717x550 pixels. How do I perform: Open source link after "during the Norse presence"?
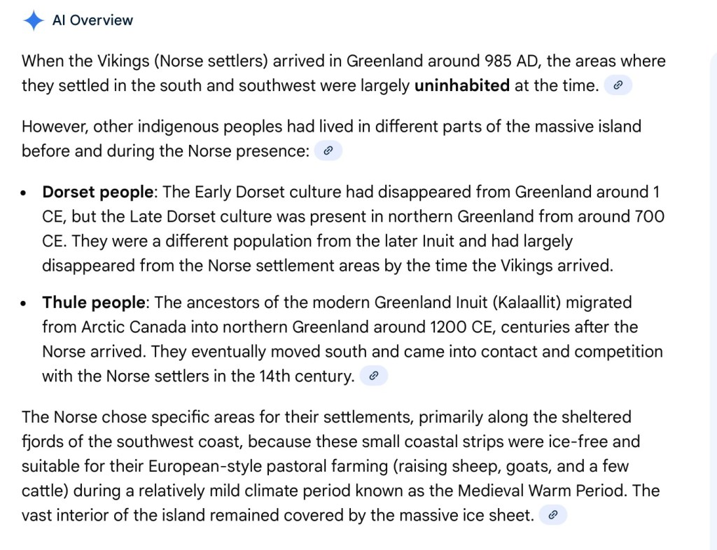(x=328, y=150)
